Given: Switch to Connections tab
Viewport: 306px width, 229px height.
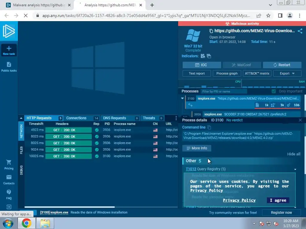Looking at the screenshot, I should (x=82, y=118).
